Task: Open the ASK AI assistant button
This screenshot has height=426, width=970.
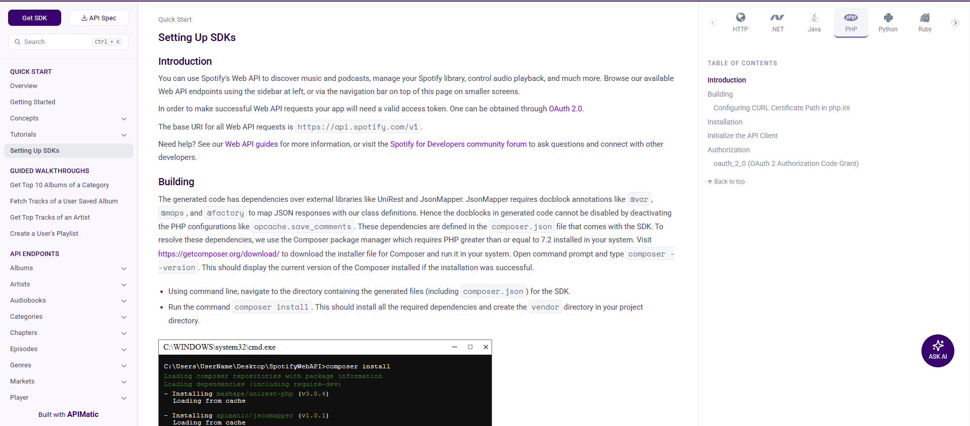Action: (x=937, y=351)
